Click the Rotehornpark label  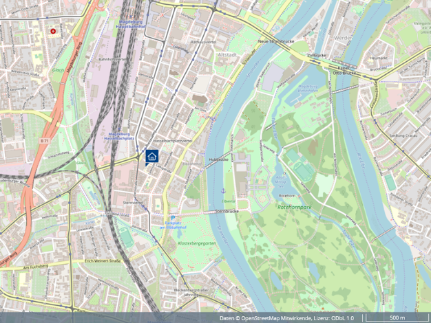295,207
